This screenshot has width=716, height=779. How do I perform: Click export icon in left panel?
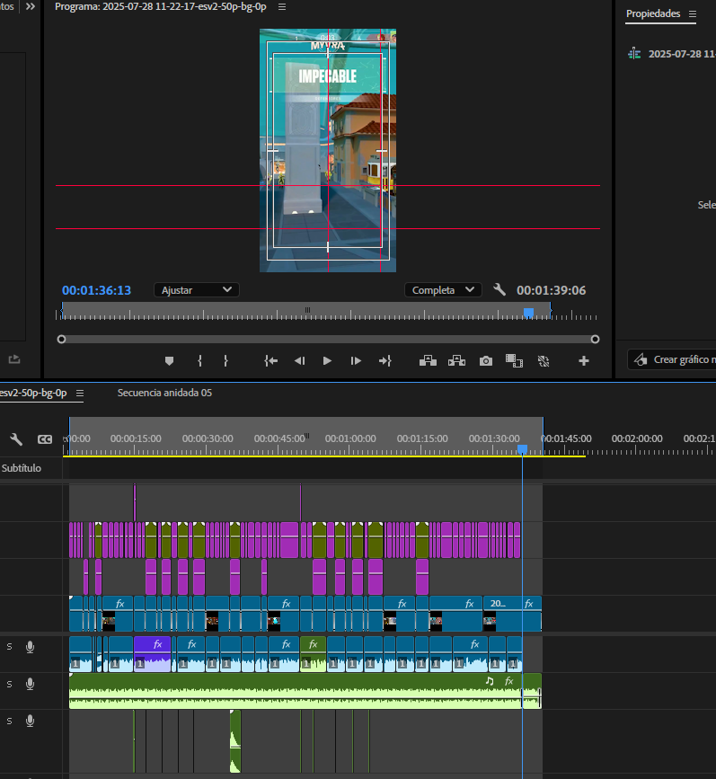pyautogui.click(x=14, y=359)
